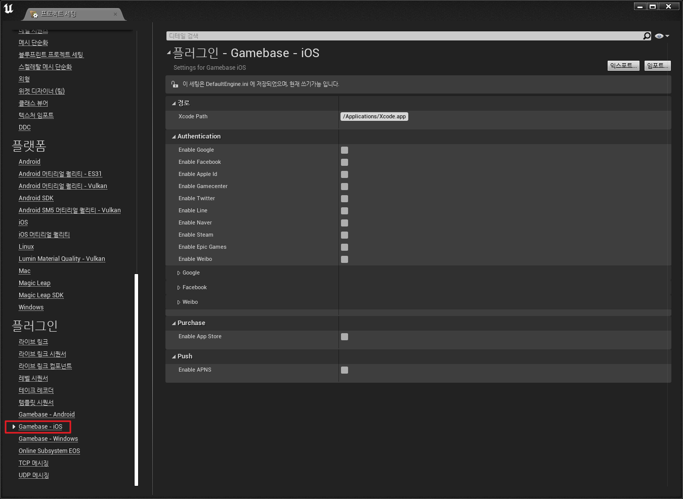Enable App Store purchases checkbox
The height and width of the screenshot is (499, 683).
point(345,336)
